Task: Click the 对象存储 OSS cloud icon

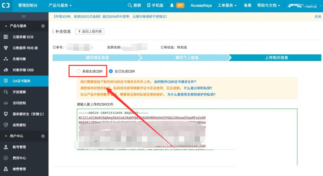Action: pos(6,70)
